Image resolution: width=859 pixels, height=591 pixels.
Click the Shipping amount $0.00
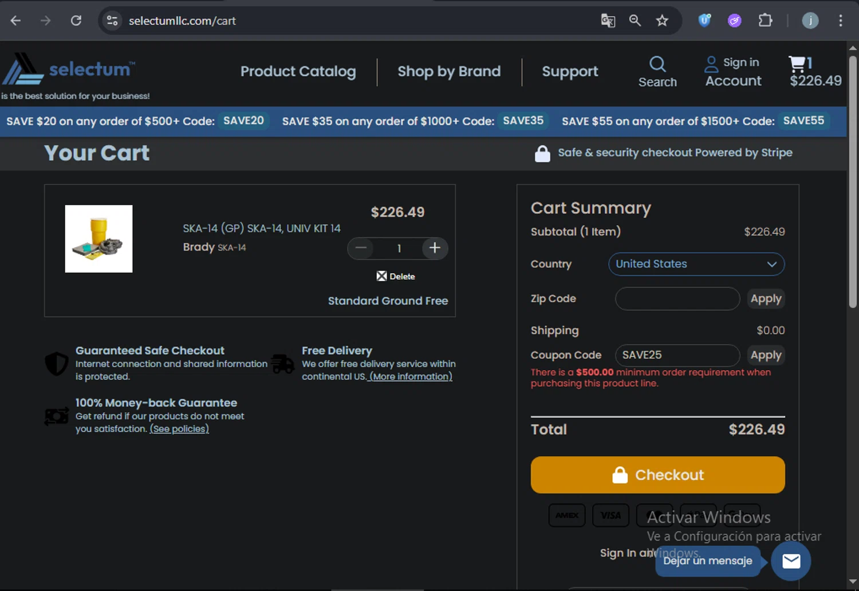point(770,331)
